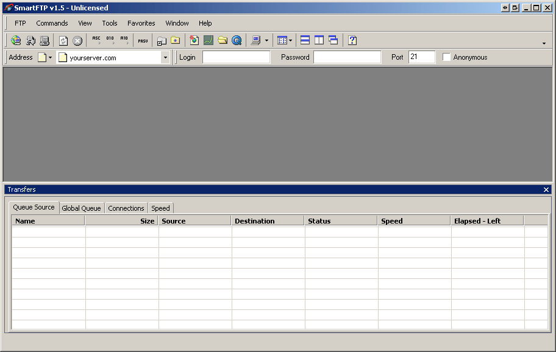Viewport: 556px width, 352px height.
Task: Click the computer monitor icon
Action: pos(255,40)
